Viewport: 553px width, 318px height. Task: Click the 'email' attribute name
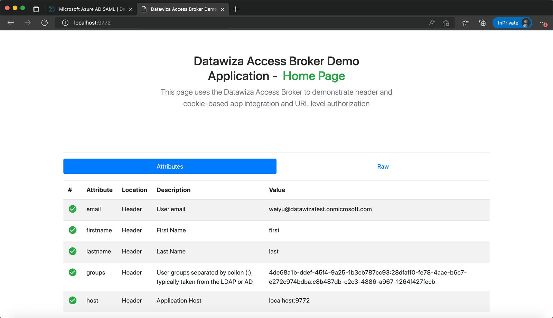point(94,209)
